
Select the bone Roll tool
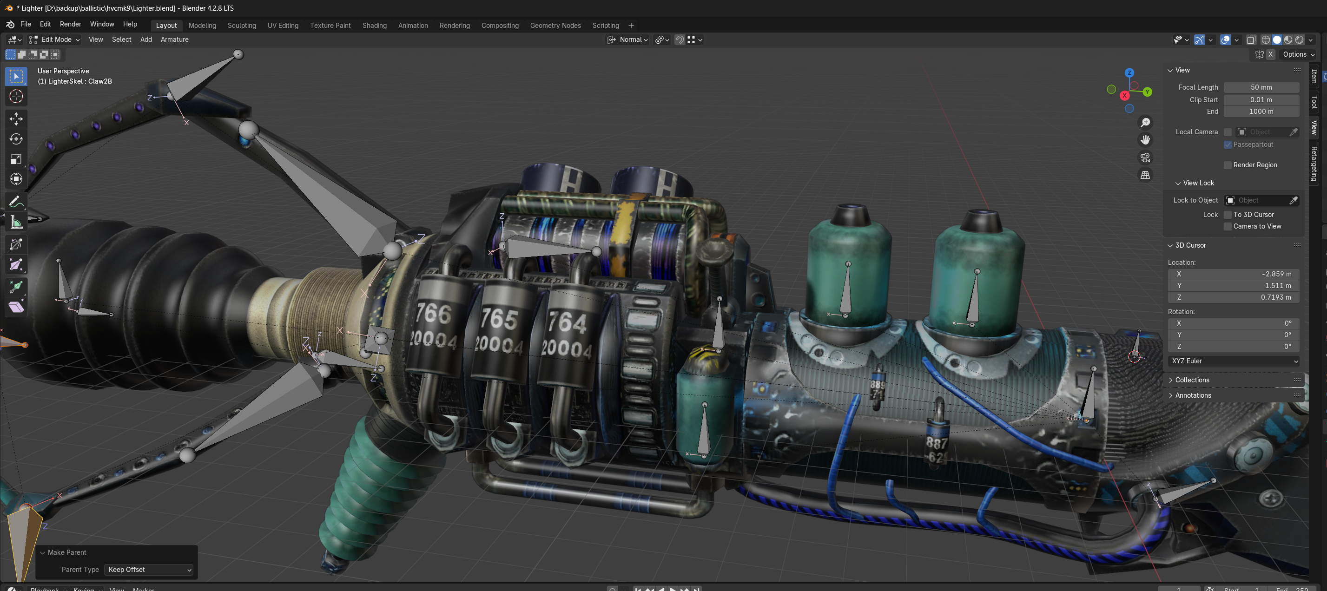[16, 244]
